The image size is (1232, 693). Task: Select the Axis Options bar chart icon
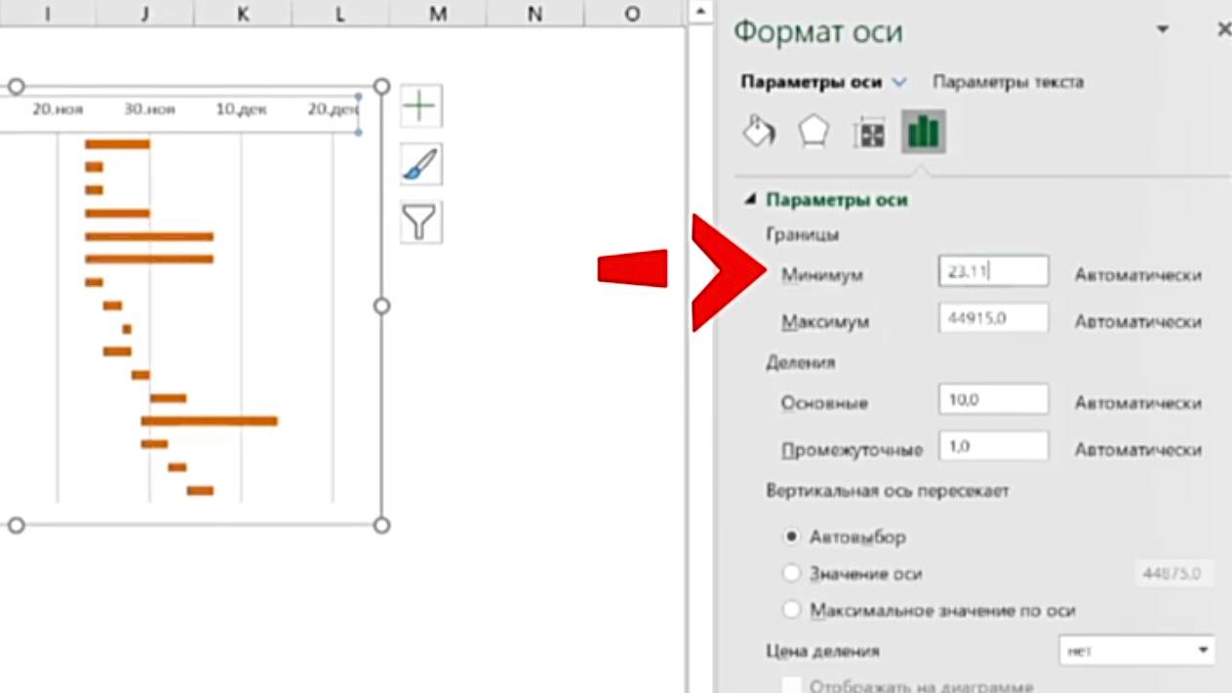(x=923, y=132)
